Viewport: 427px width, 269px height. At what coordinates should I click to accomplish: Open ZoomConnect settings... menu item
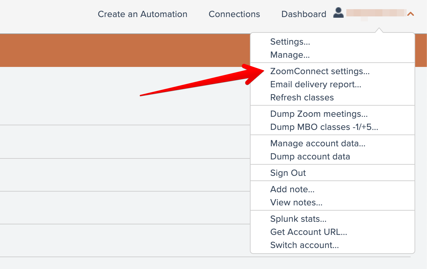320,71
